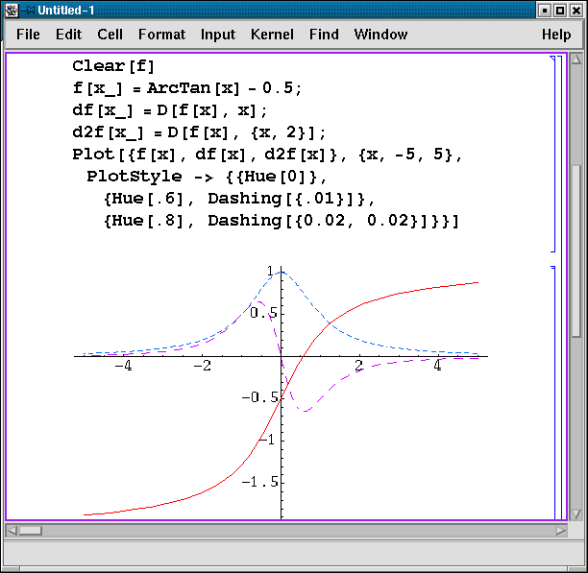
Task: Click the d2f[x_] definition line
Action: click(199, 132)
